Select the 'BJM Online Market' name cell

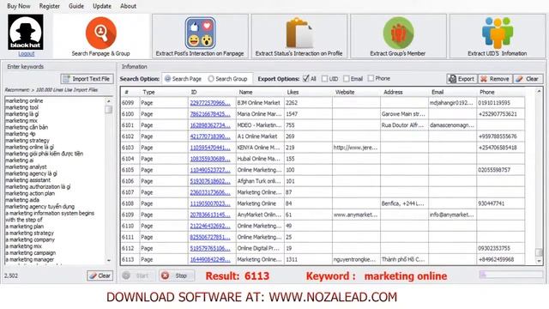(x=260, y=103)
